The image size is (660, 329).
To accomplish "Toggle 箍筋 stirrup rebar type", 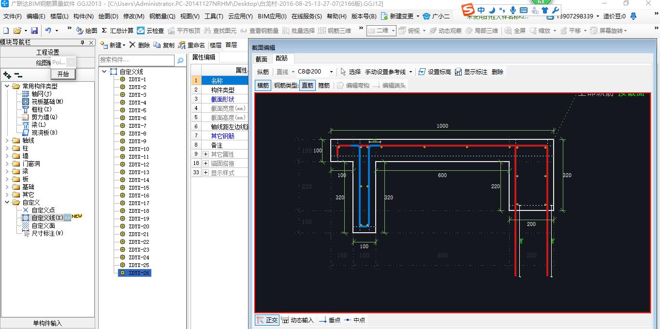I will pos(324,85).
